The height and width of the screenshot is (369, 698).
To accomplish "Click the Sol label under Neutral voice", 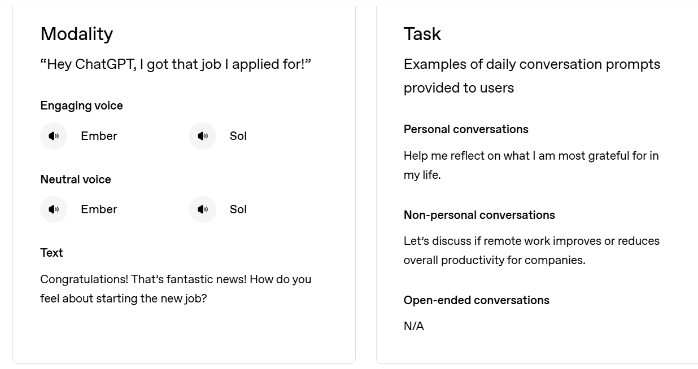I will click(x=238, y=209).
